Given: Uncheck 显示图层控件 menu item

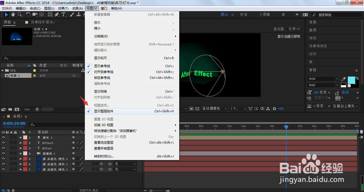Looking at the screenshot, I should pos(132,111).
